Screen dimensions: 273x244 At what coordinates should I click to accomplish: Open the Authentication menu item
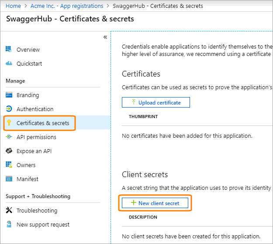tap(35, 109)
